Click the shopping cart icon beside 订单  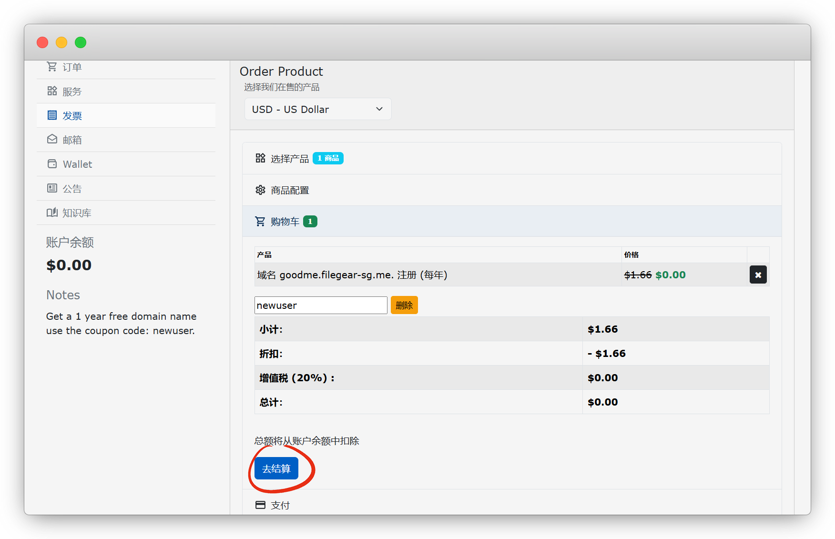pyautogui.click(x=51, y=67)
